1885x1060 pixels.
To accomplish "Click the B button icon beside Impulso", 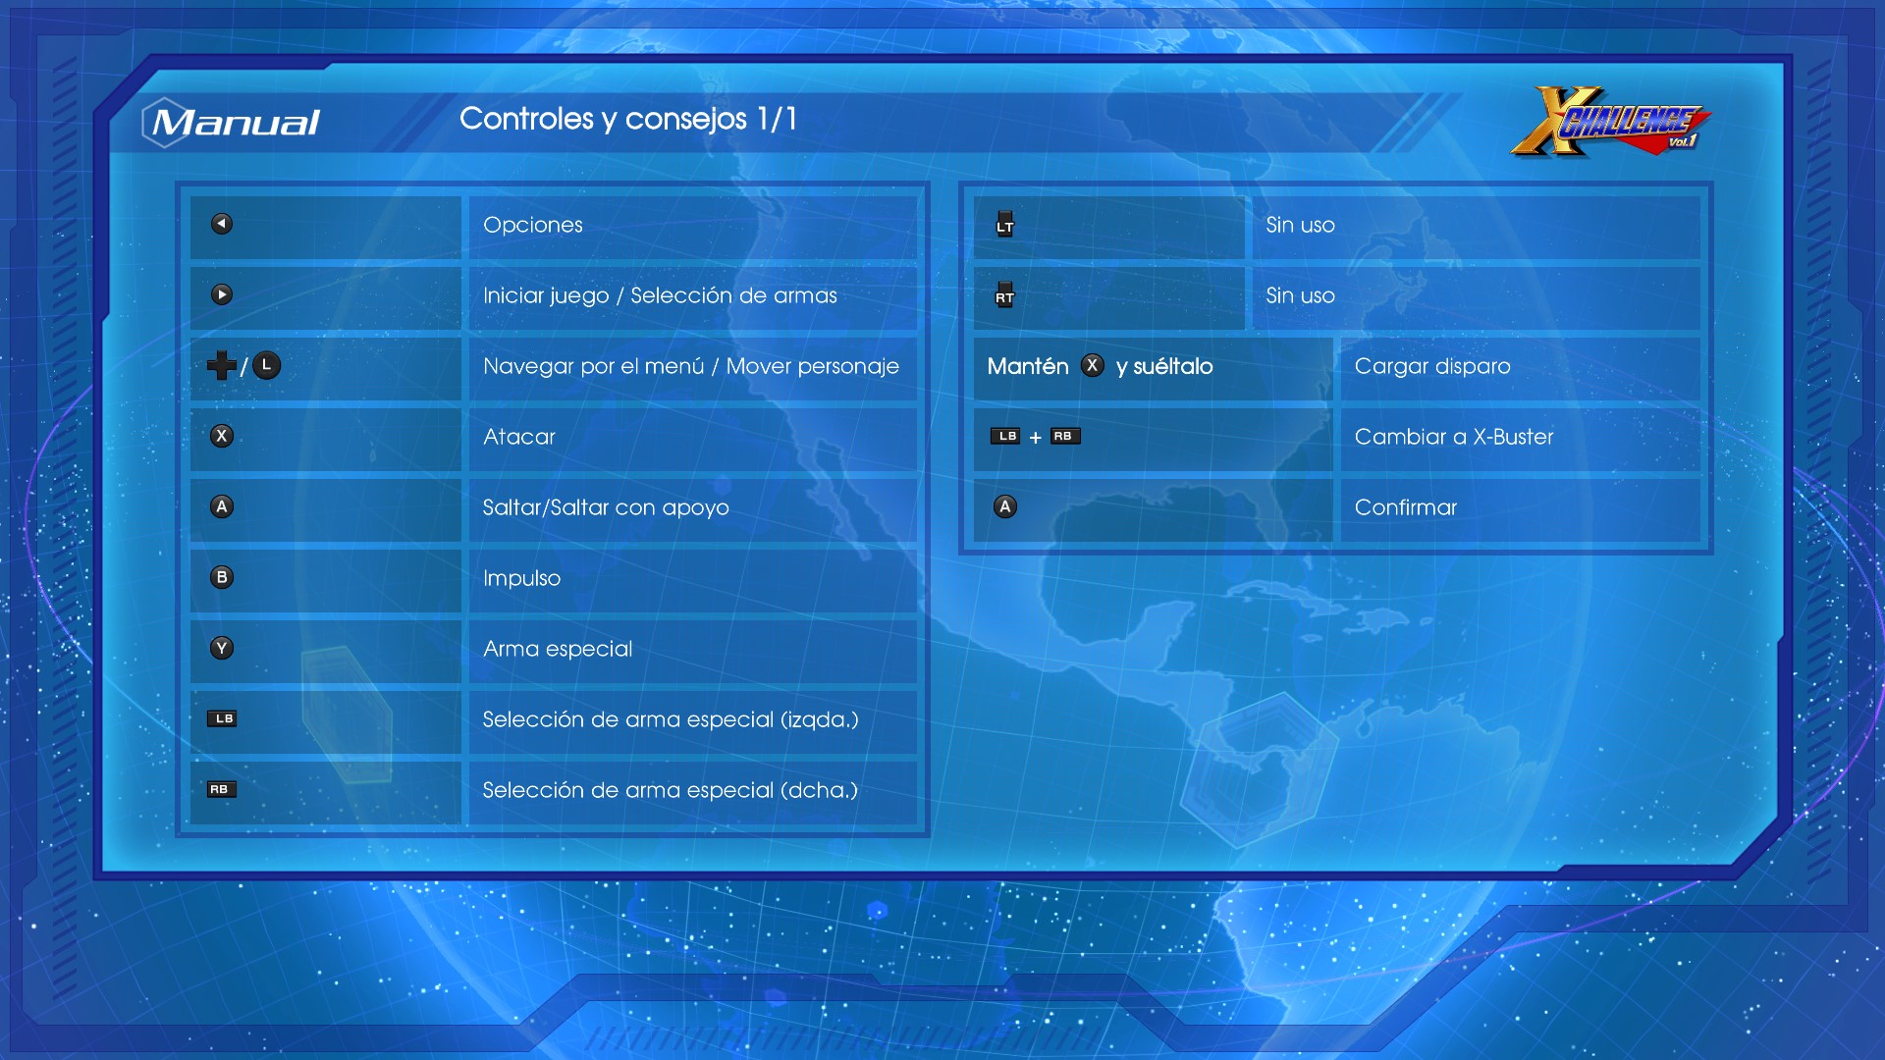I will (x=222, y=577).
